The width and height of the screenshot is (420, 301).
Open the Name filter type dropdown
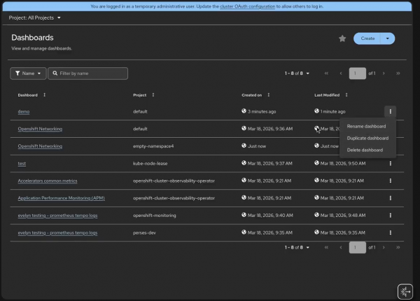coord(28,73)
